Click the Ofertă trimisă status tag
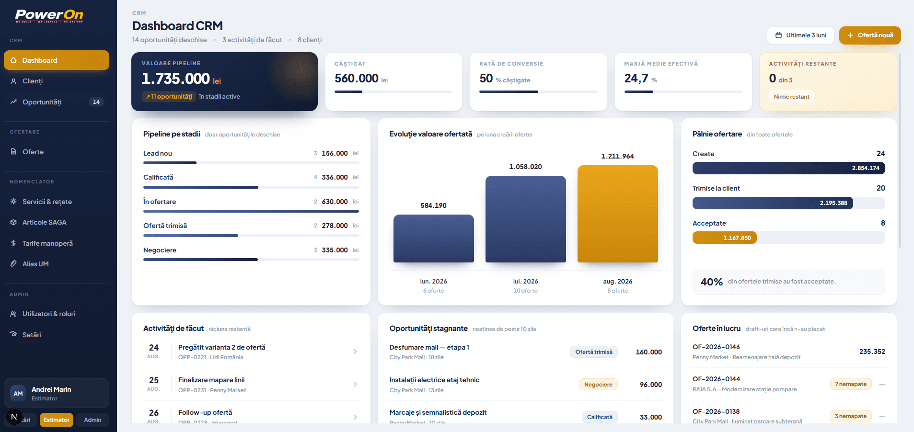Image resolution: width=914 pixels, height=432 pixels. pyautogui.click(x=594, y=352)
